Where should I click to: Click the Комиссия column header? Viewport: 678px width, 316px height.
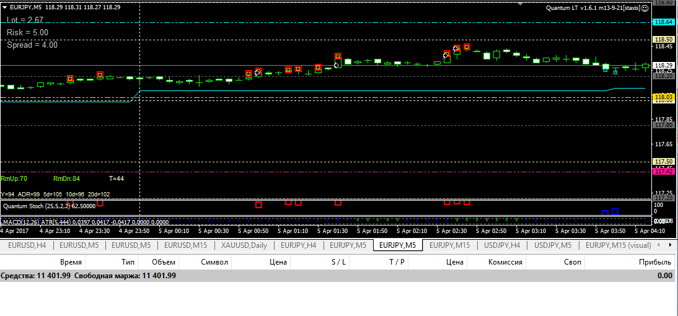pos(496,262)
